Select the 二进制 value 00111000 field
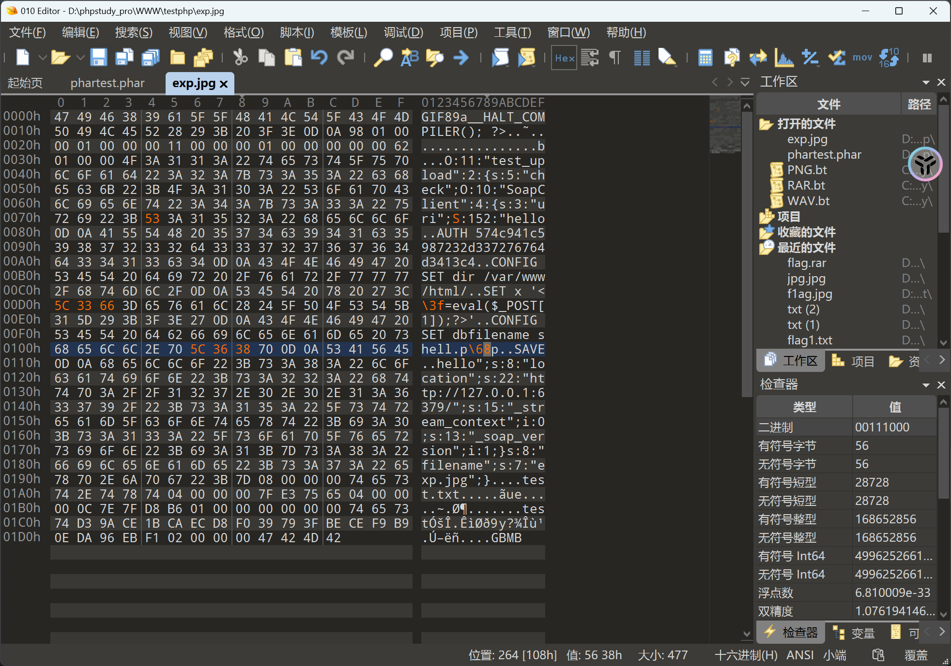Image resolution: width=951 pixels, height=666 pixels. (894, 428)
